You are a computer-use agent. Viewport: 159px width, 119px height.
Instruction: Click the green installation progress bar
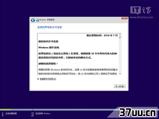coord(5,109)
